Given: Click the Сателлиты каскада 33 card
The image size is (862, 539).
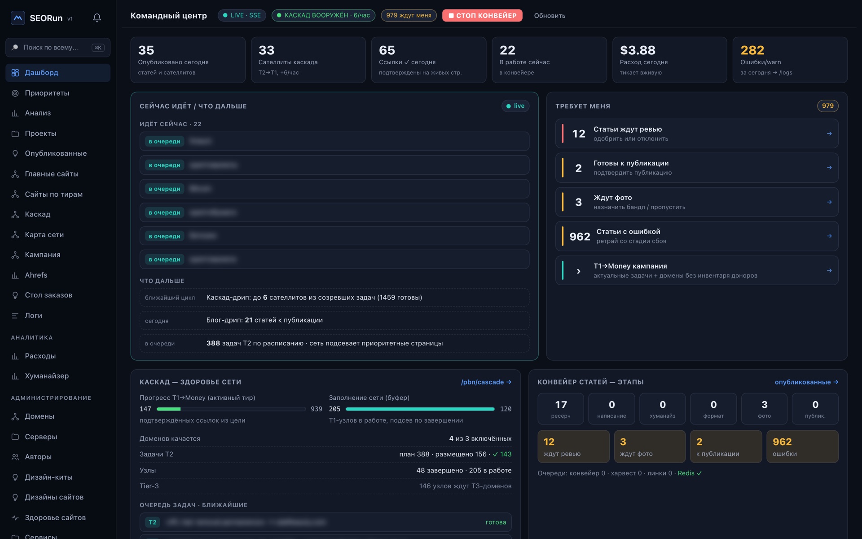Looking at the screenshot, I should (308, 60).
